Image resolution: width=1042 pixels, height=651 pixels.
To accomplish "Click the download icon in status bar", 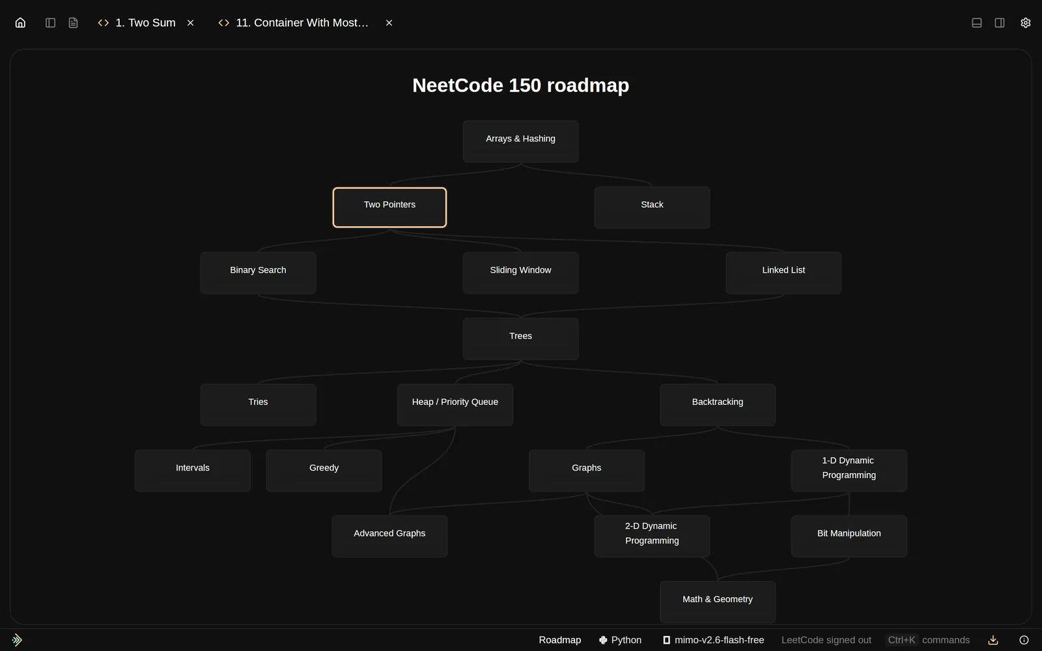I will (993, 640).
